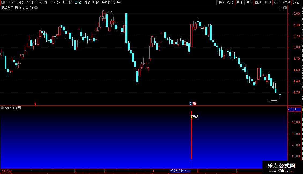Viewport: 303px width, 174px height.
Task: Open the 画线 drawing tools
Action: coord(258,2)
